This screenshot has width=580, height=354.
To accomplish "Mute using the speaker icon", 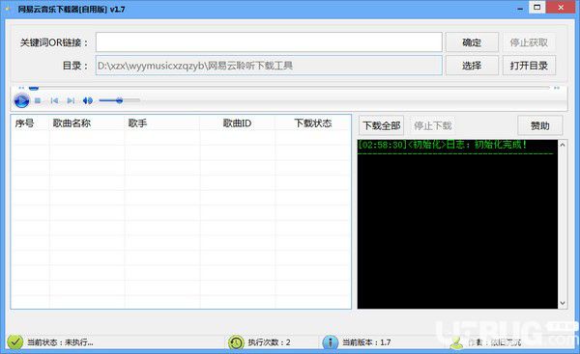I will (88, 100).
